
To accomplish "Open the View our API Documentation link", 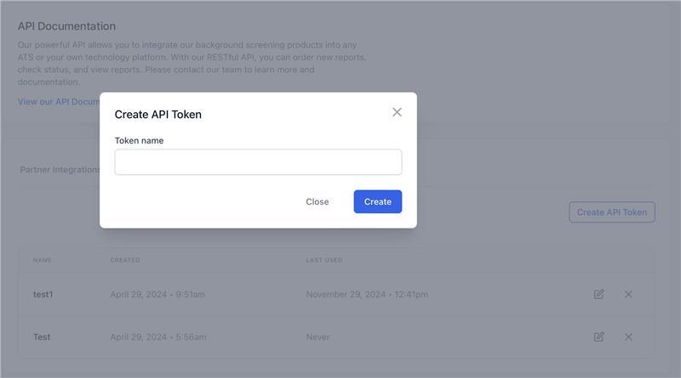I will (59, 102).
